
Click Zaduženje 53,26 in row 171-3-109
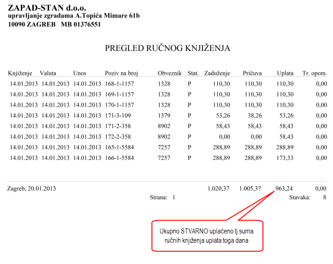pos(223,116)
